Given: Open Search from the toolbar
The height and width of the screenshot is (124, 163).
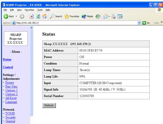Looking at the screenshot, I should click(x=56, y=16).
